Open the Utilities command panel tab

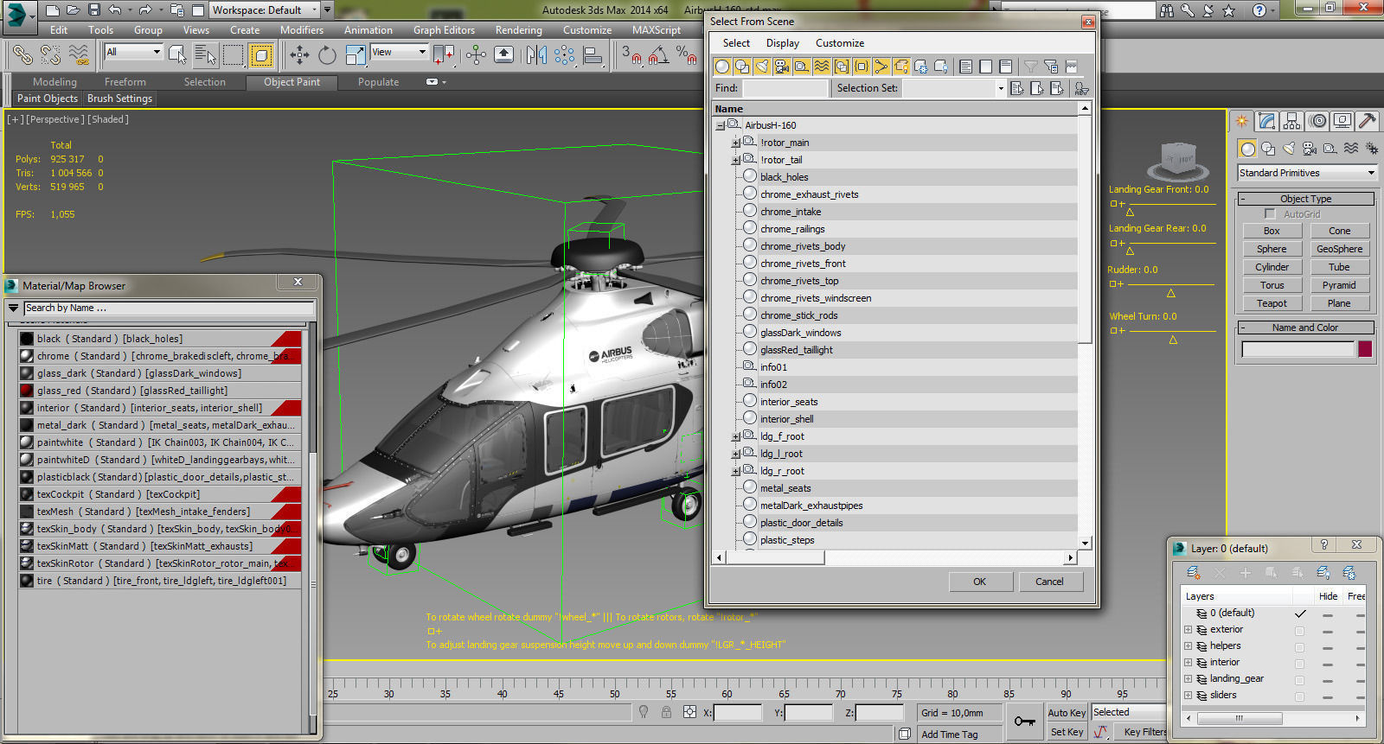click(1368, 121)
